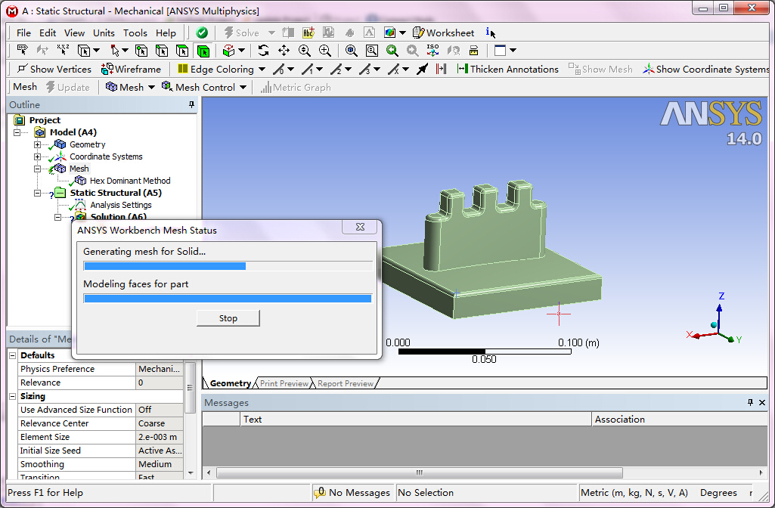Click the ISO view icon
Image resolution: width=775 pixels, height=508 pixels.
[433, 51]
